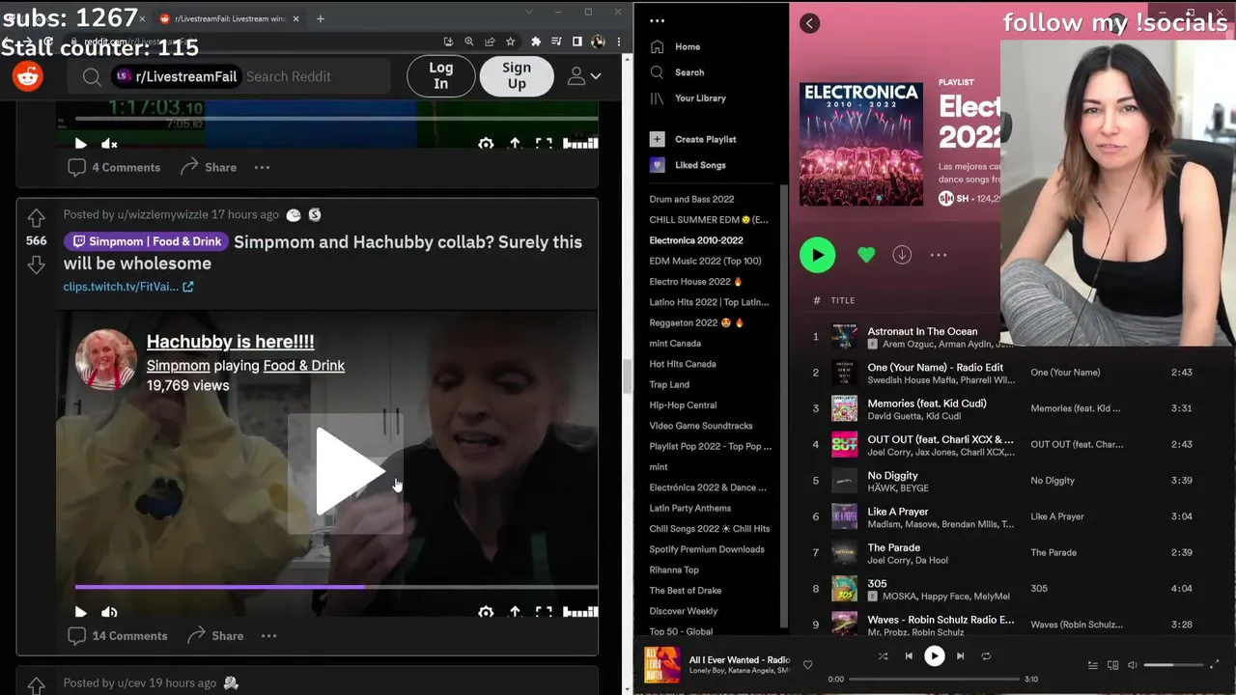Viewport: 1236px width, 695px height.
Task: Open Chrome's tab search chevron
Action: (x=529, y=13)
